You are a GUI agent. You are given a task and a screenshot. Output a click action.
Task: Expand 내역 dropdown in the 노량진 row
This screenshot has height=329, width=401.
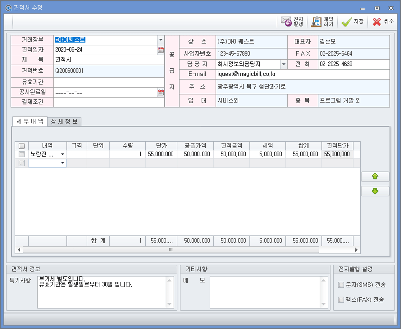tap(63, 154)
